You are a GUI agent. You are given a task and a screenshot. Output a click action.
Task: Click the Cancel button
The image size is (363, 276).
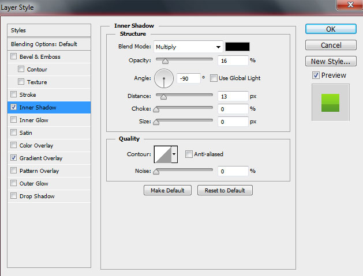pyautogui.click(x=331, y=45)
